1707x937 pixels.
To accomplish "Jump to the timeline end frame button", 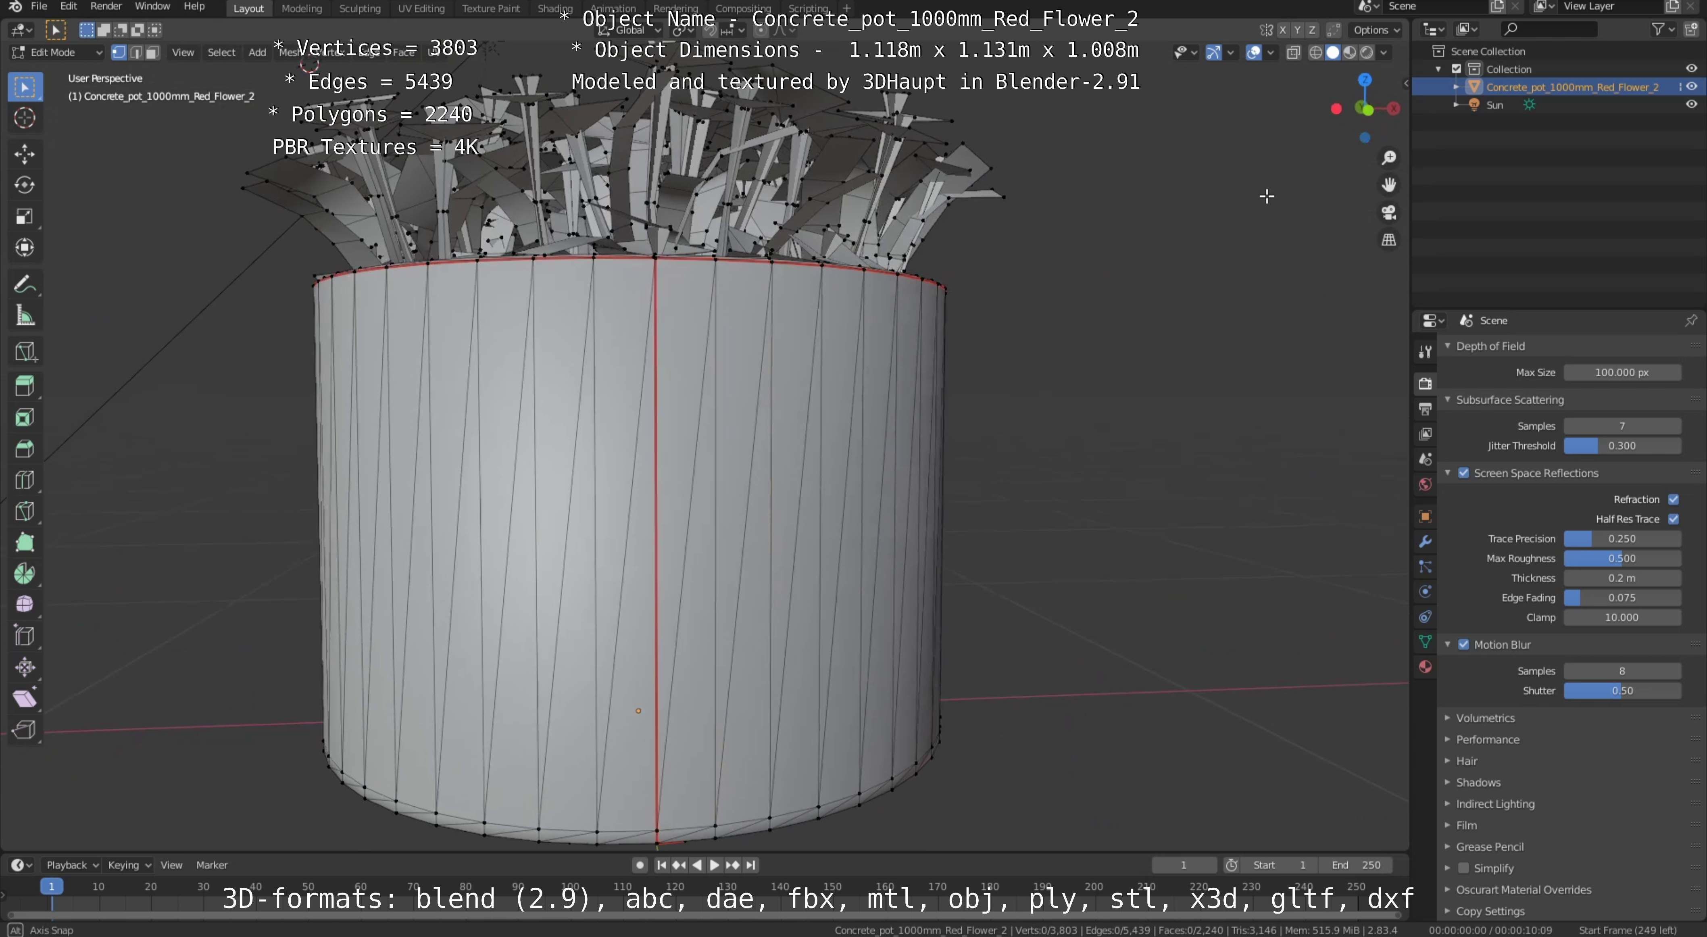I will point(750,865).
